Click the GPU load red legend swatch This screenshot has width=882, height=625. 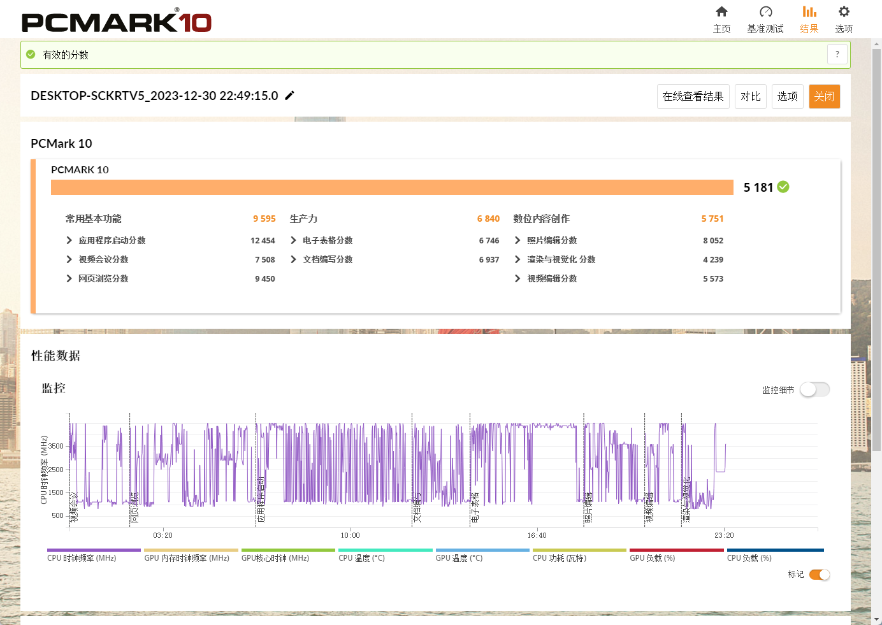676,550
